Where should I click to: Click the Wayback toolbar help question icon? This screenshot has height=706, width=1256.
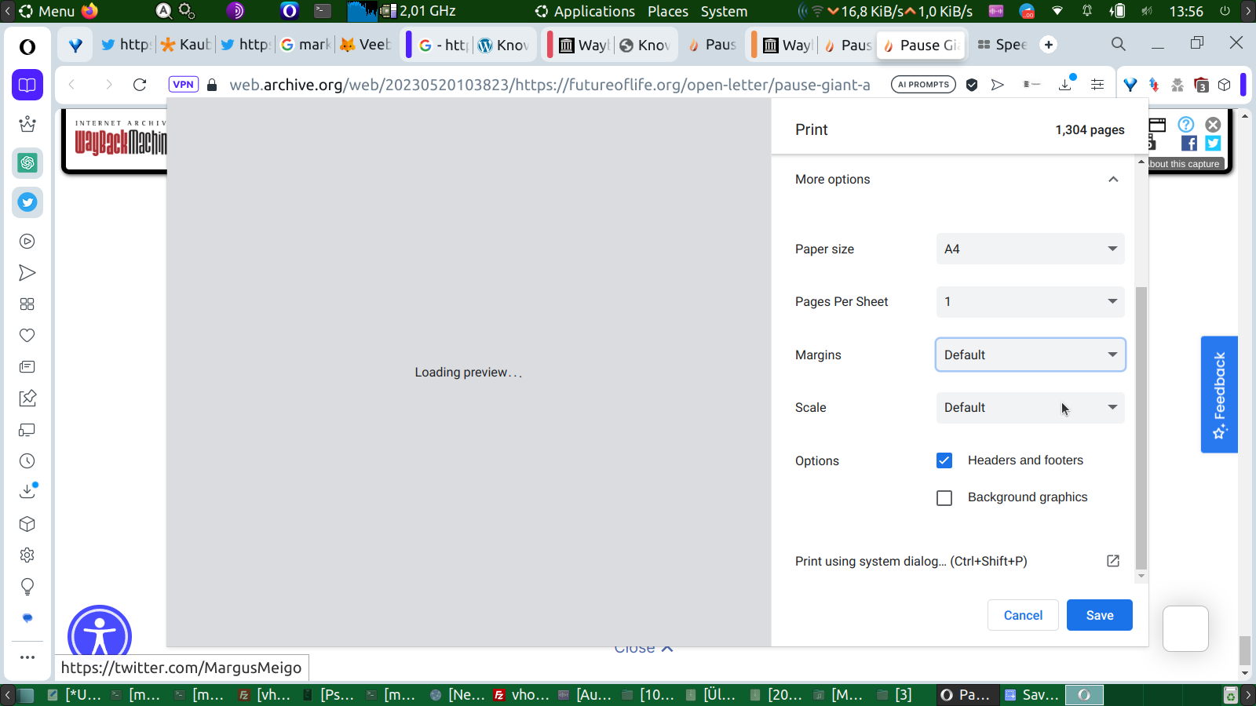tap(1186, 125)
